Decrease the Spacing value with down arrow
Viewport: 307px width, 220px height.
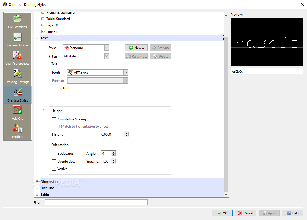(x=113, y=163)
